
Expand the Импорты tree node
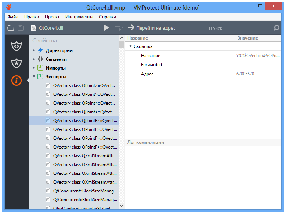coord(33,68)
